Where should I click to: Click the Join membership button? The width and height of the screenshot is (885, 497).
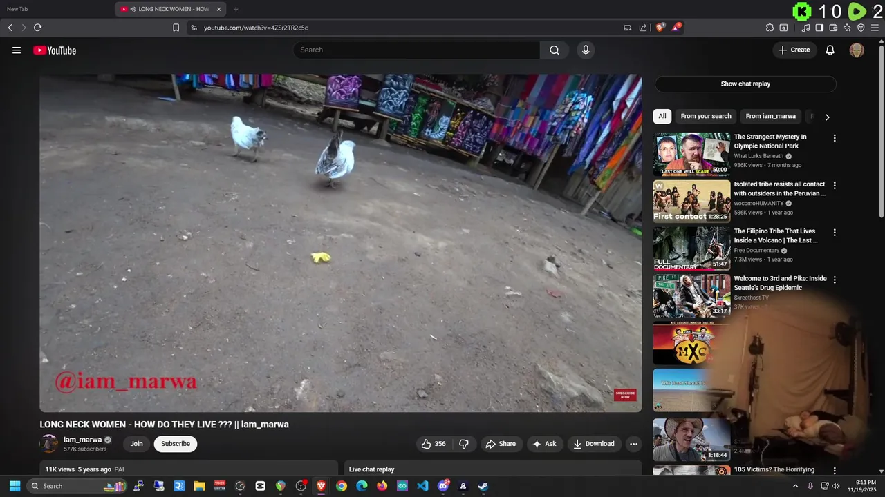click(137, 444)
